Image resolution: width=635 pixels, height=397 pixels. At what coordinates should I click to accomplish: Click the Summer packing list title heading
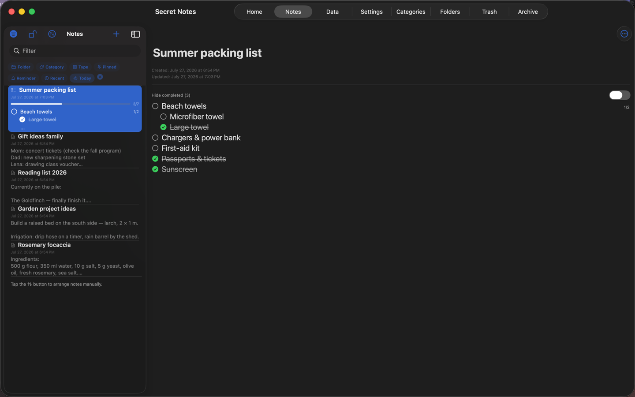(x=207, y=53)
